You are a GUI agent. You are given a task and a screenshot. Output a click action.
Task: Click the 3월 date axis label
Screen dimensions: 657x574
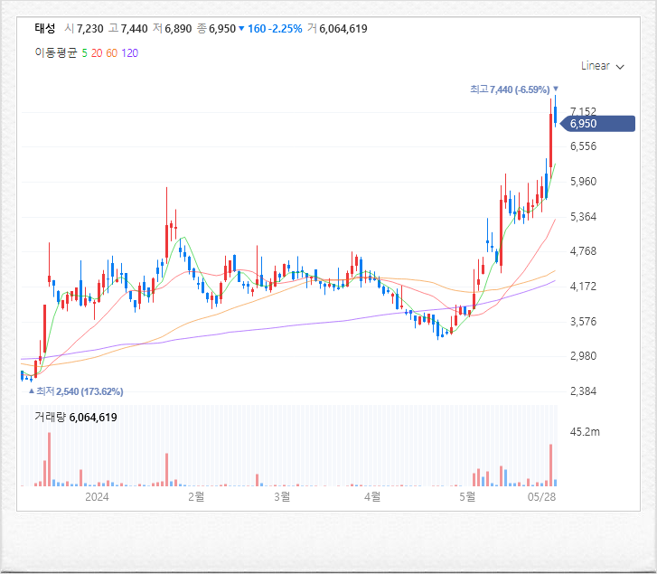pos(282,497)
